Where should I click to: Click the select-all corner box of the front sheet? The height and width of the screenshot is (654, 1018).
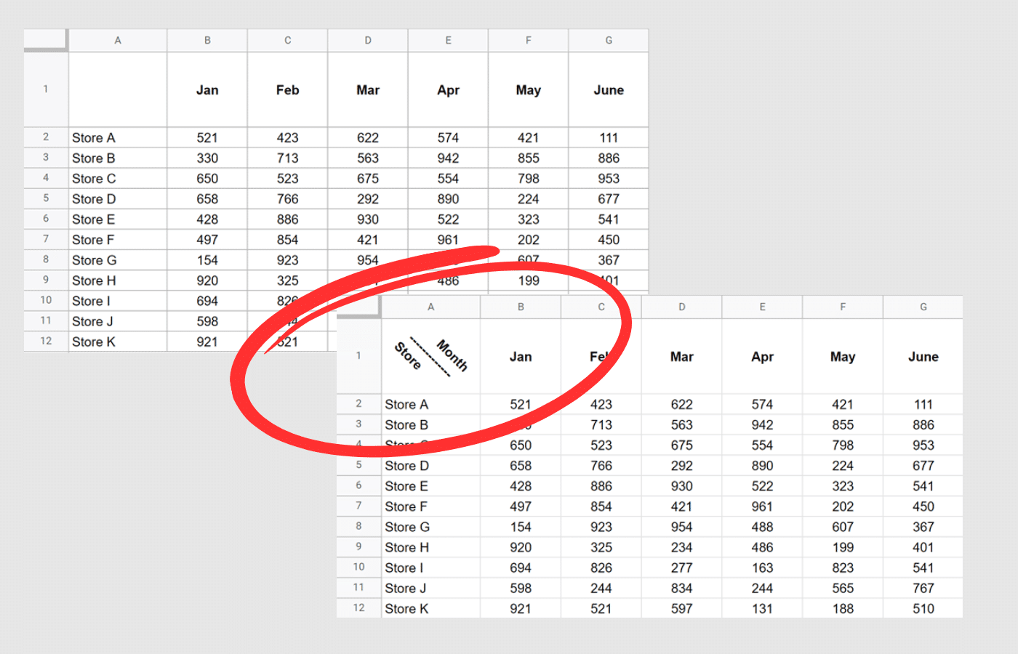click(358, 307)
